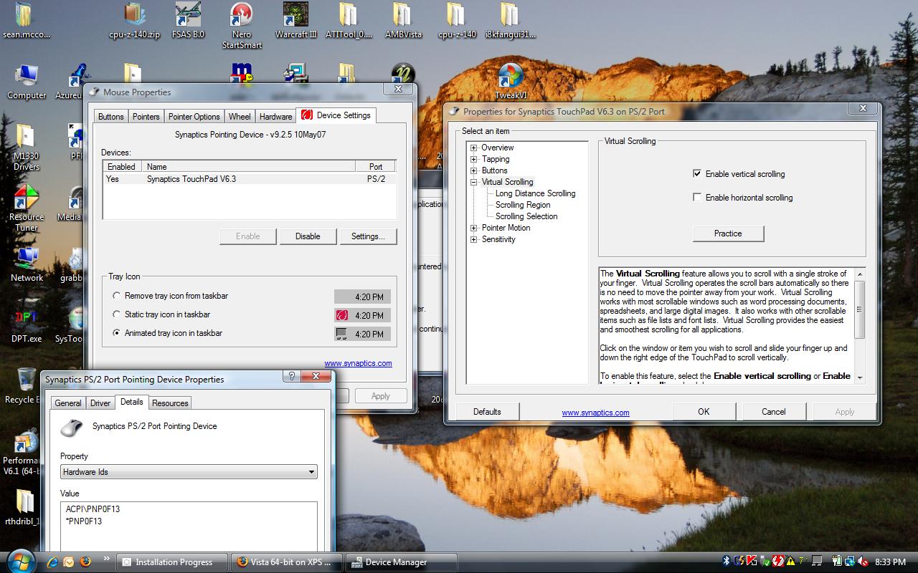Click the Defaults button
Viewport: 918px width, 573px height.
click(x=487, y=412)
